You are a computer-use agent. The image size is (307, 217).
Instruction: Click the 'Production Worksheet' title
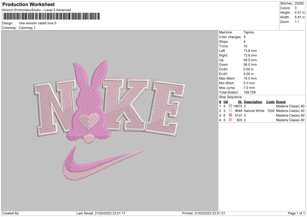(x=28, y=4)
